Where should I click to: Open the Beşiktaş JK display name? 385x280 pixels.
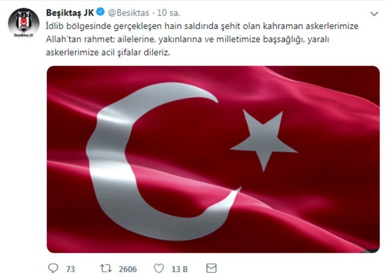(x=70, y=13)
